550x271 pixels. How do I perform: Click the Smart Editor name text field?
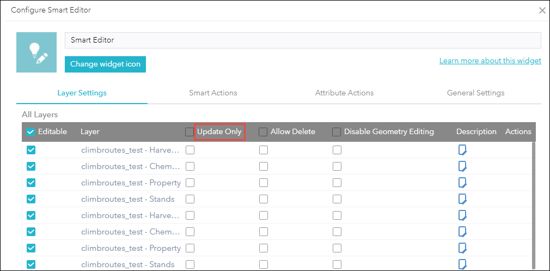click(302, 40)
